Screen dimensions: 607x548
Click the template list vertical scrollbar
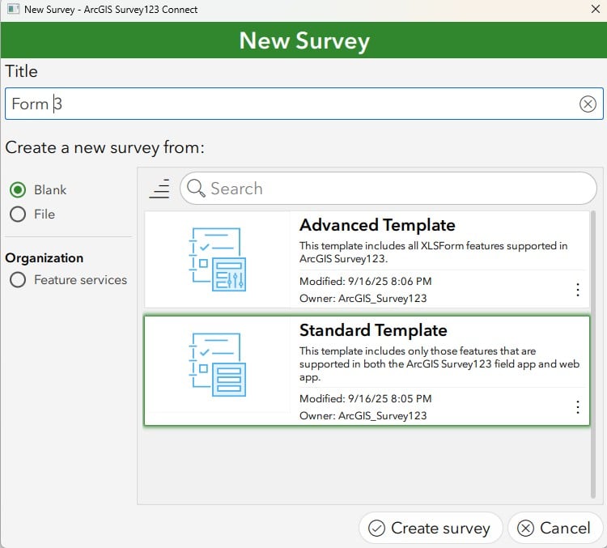(592, 355)
